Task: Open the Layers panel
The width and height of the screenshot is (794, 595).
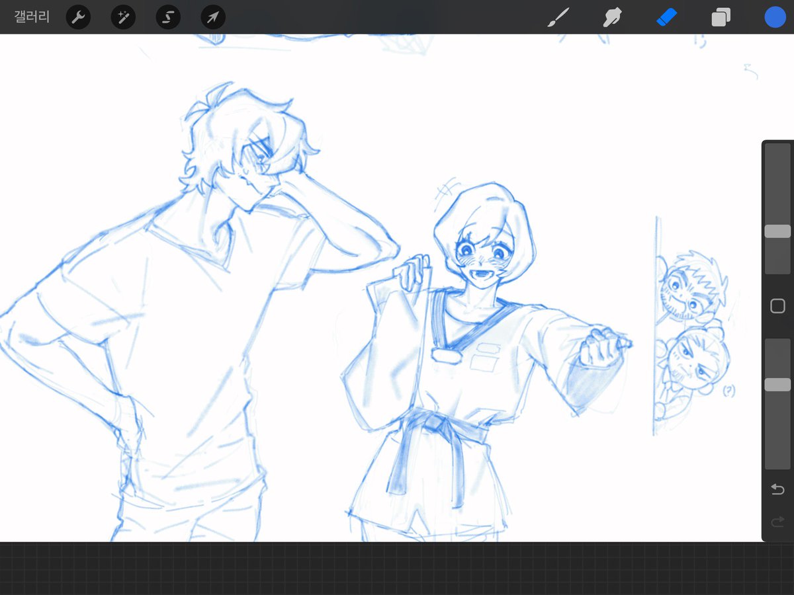Action: click(721, 17)
